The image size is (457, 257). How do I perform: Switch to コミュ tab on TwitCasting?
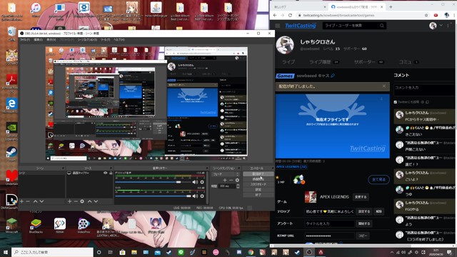pos(408,62)
